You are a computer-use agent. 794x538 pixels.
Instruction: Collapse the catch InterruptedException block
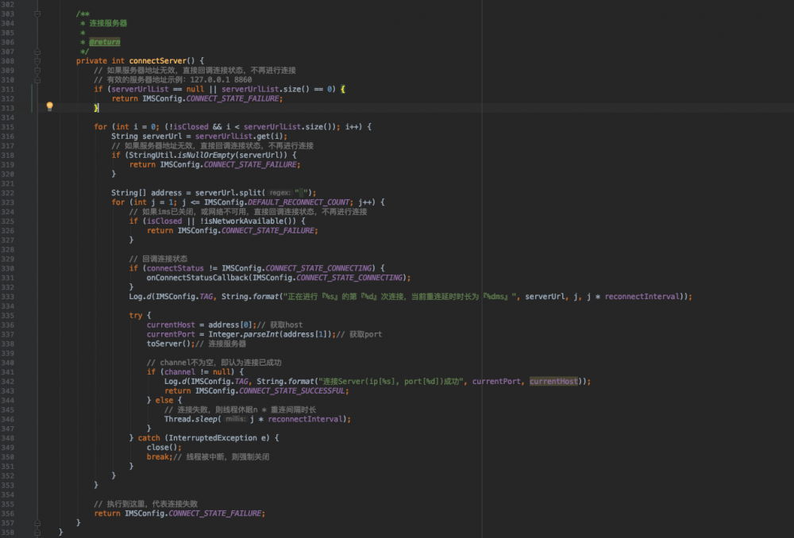(37, 437)
